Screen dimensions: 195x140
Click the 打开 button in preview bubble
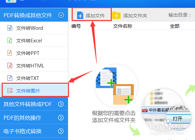pyautogui.click(x=178, y=119)
